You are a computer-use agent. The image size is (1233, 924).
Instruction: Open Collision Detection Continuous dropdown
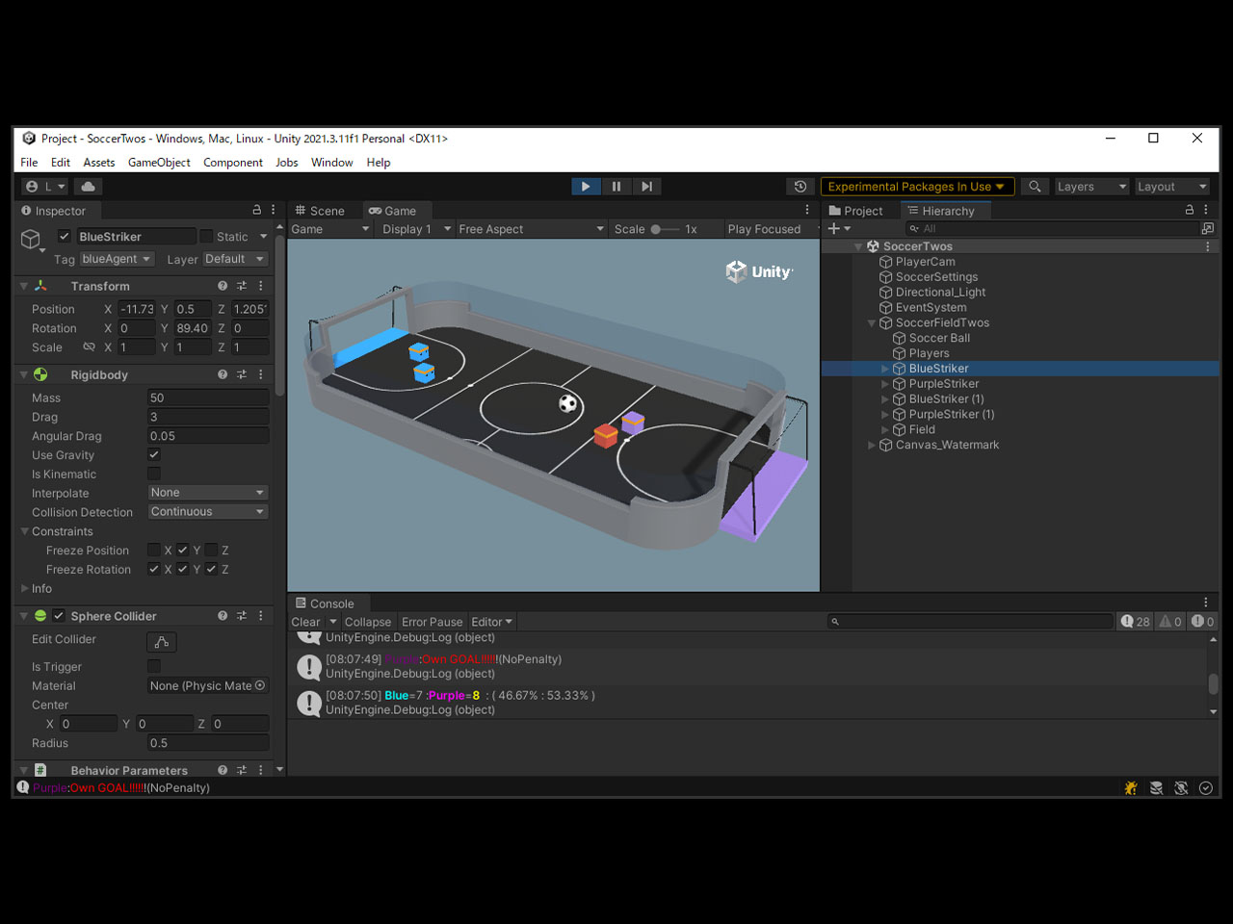click(207, 511)
